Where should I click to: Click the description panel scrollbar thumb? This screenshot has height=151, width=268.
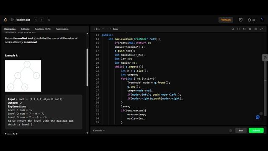88,67
